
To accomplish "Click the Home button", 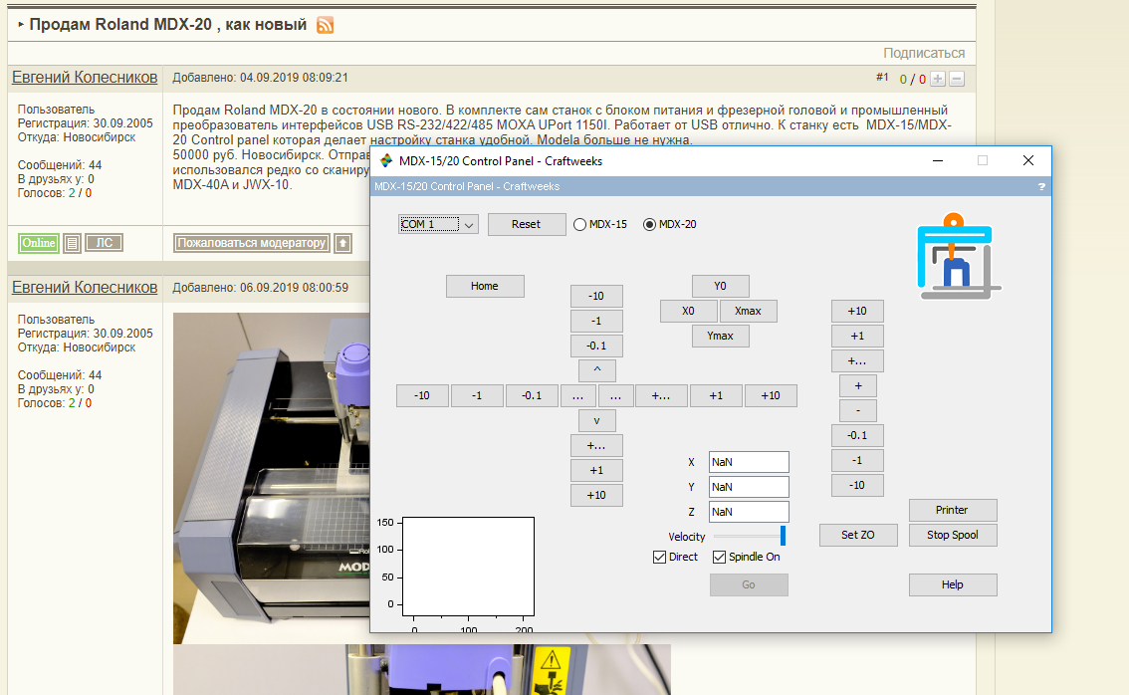I will click(x=485, y=286).
